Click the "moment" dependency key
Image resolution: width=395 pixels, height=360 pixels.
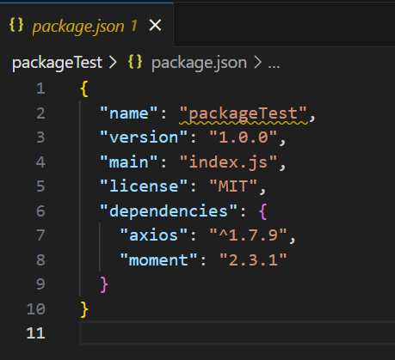pos(158,260)
